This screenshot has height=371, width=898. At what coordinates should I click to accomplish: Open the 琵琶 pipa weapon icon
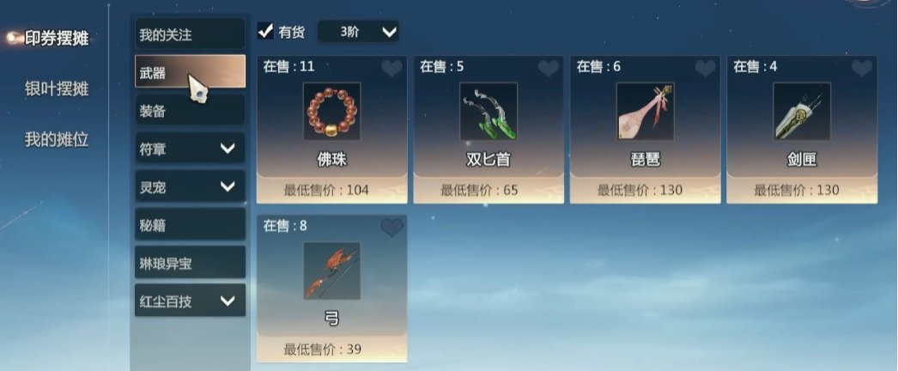645,112
